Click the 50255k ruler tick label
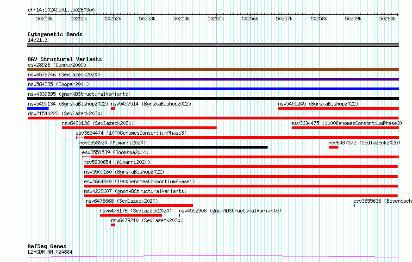 tap(216, 19)
